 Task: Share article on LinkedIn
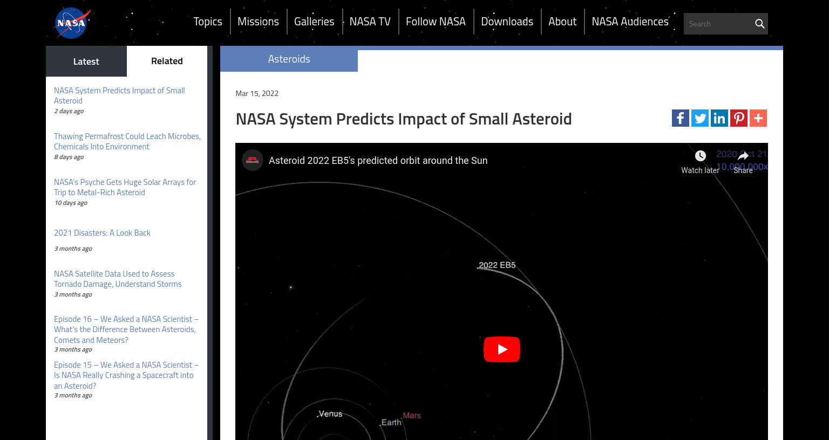click(x=719, y=118)
